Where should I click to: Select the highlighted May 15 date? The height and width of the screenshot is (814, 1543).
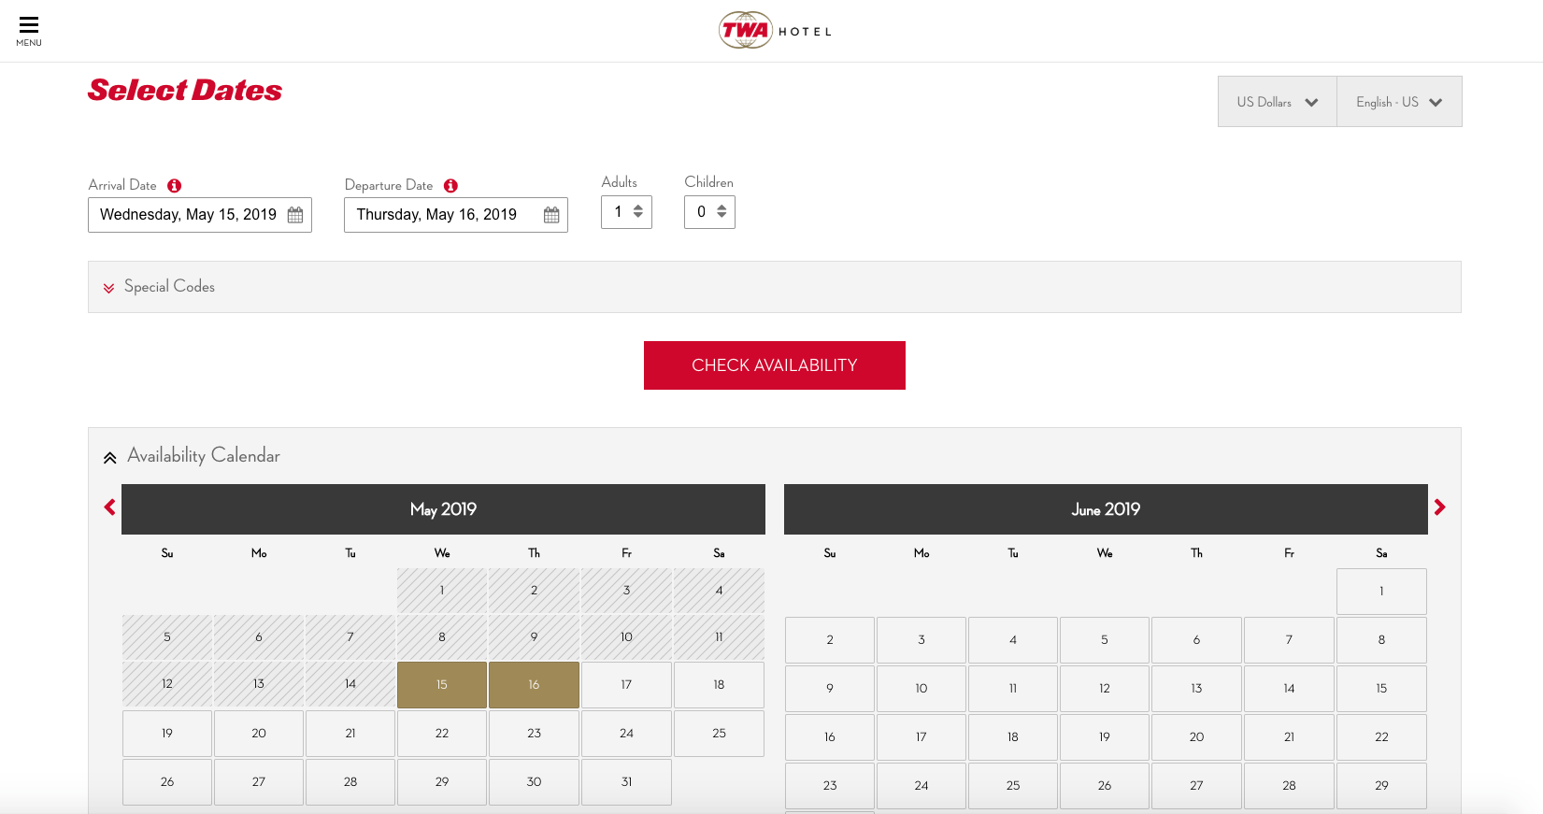pyautogui.click(x=442, y=685)
